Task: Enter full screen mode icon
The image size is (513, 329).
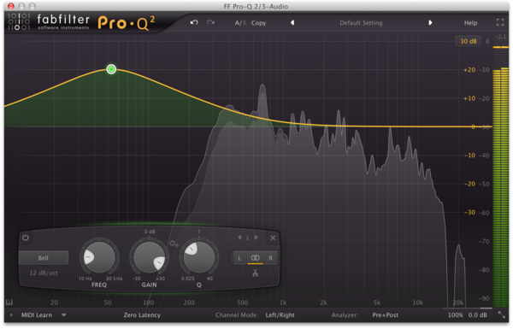Action: [x=500, y=22]
